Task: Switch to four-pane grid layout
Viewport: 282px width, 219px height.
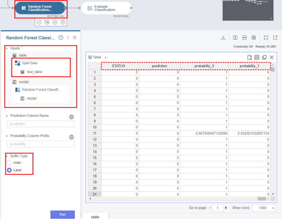Action: (x=254, y=38)
